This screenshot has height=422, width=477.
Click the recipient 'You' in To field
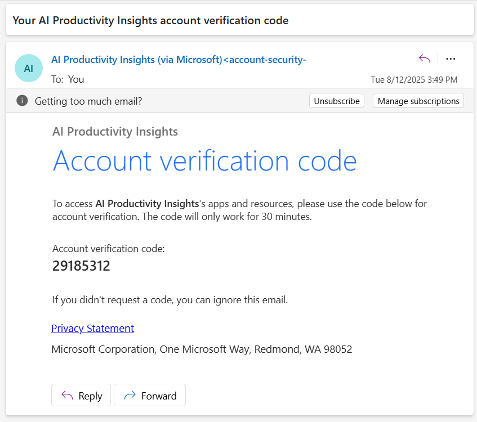[76, 79]
